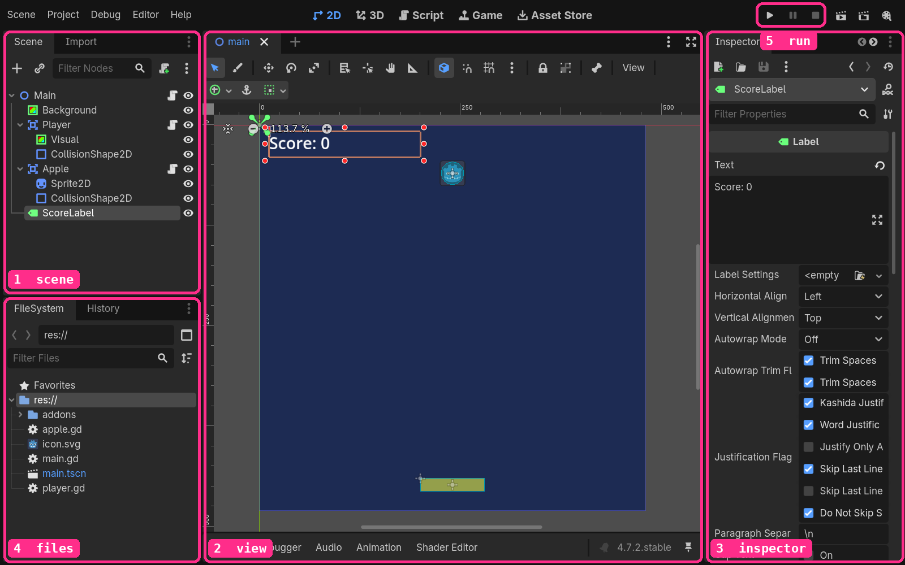Open Label Settings resource dropdown
This screenshot has height=565, width=905.
click(879, 276)
